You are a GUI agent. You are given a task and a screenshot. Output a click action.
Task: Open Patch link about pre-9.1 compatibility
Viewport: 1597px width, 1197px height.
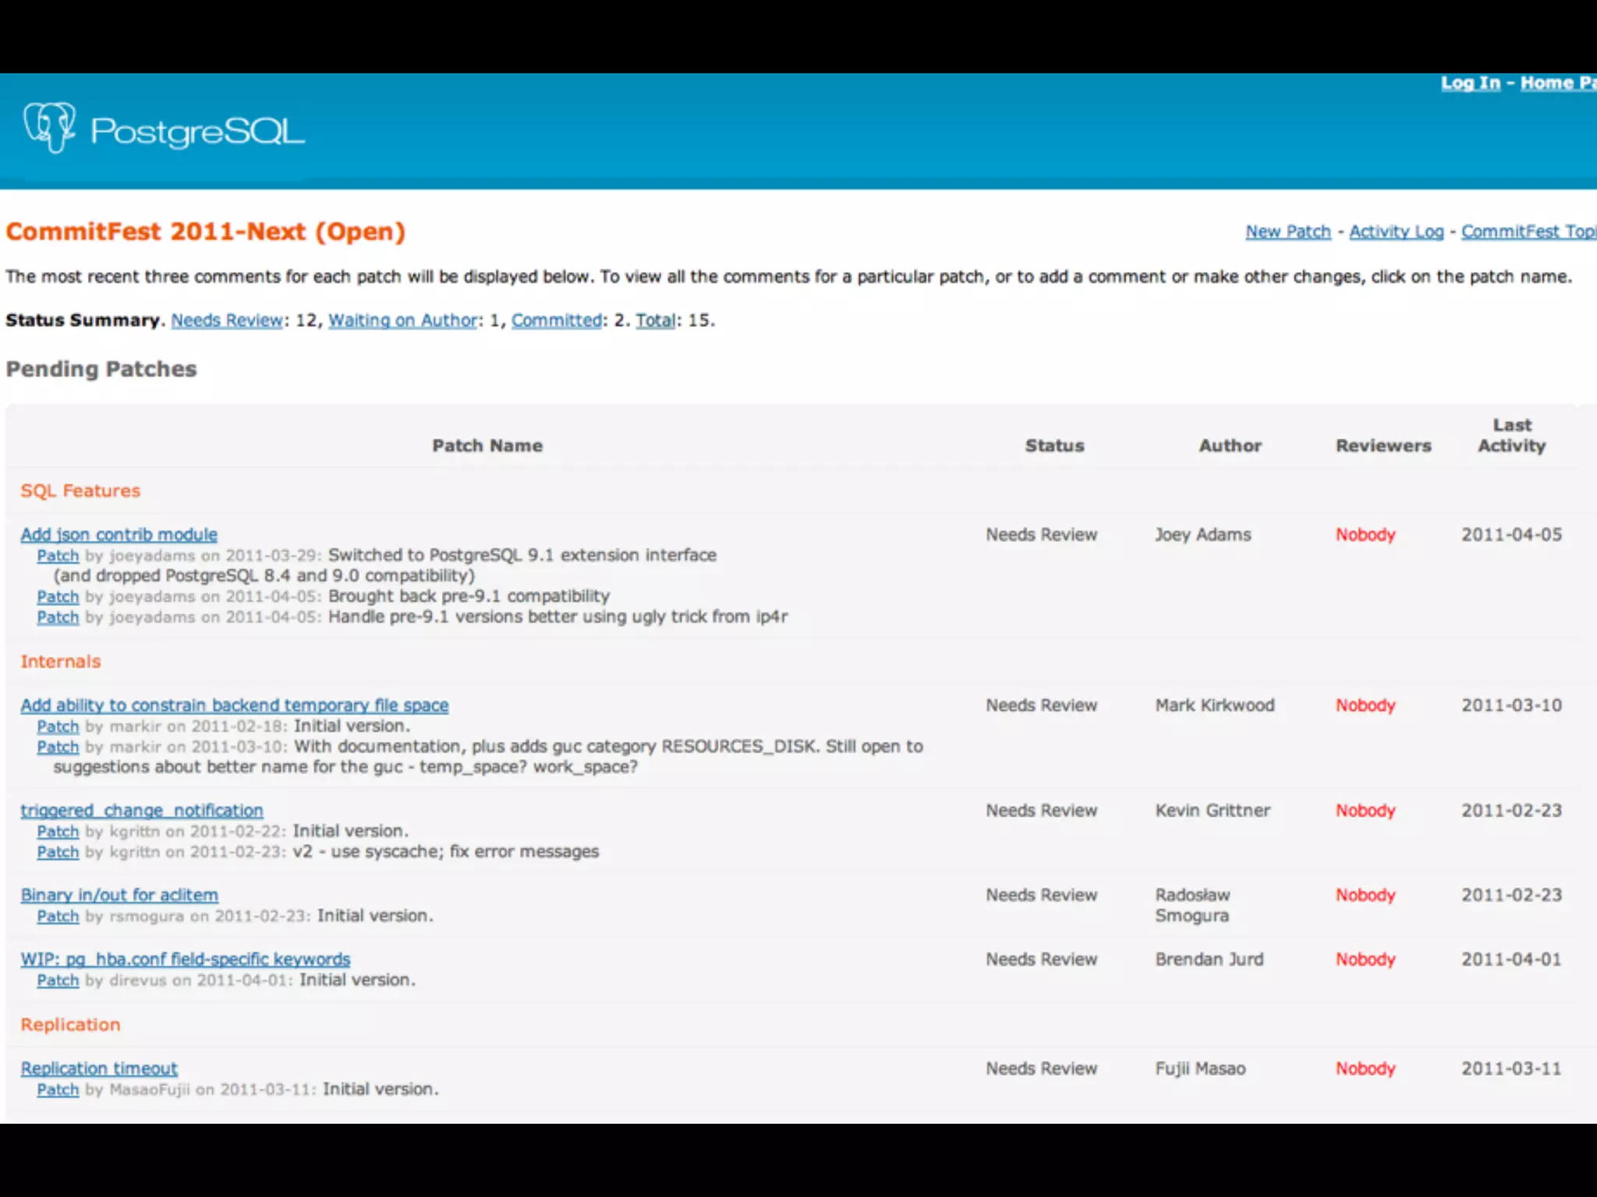tap(58, 597)
